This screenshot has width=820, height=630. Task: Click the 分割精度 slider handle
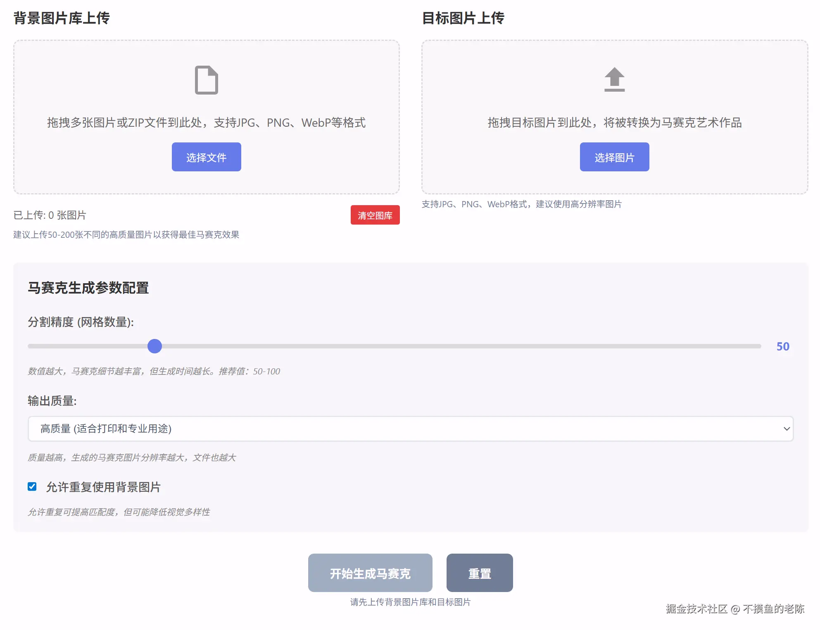(x=155, y=346)
